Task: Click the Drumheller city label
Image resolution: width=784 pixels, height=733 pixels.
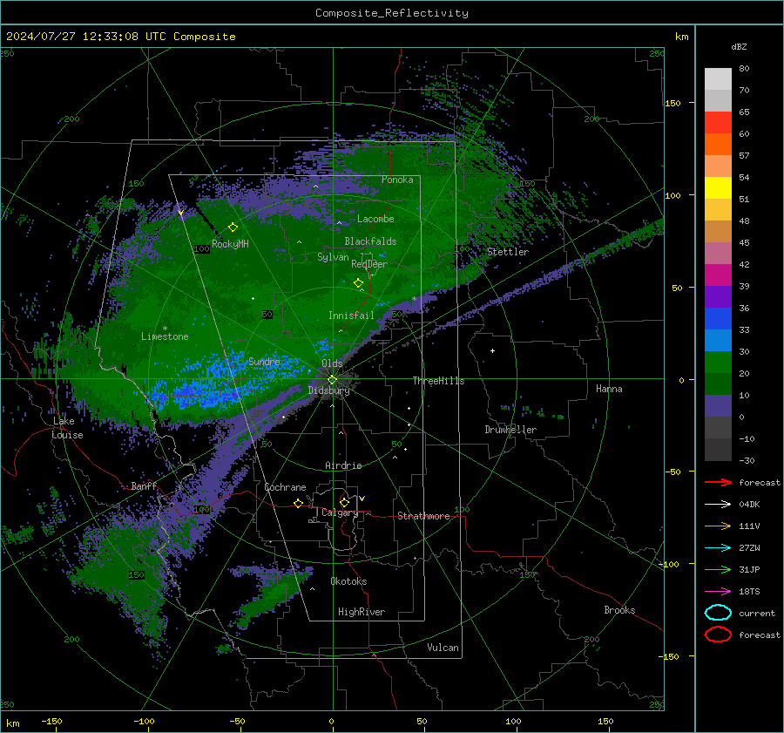Action: coord(510,430)
